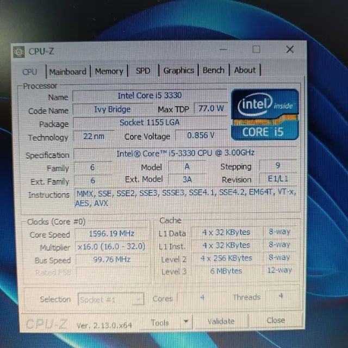The height and width of the screenshot is (348, 348).
Task: Switch to the Mainboard tab
Action: point(67,72)
